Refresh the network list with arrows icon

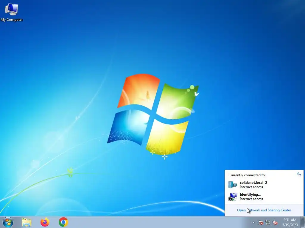pyautogui.click(x=299, y=174)
